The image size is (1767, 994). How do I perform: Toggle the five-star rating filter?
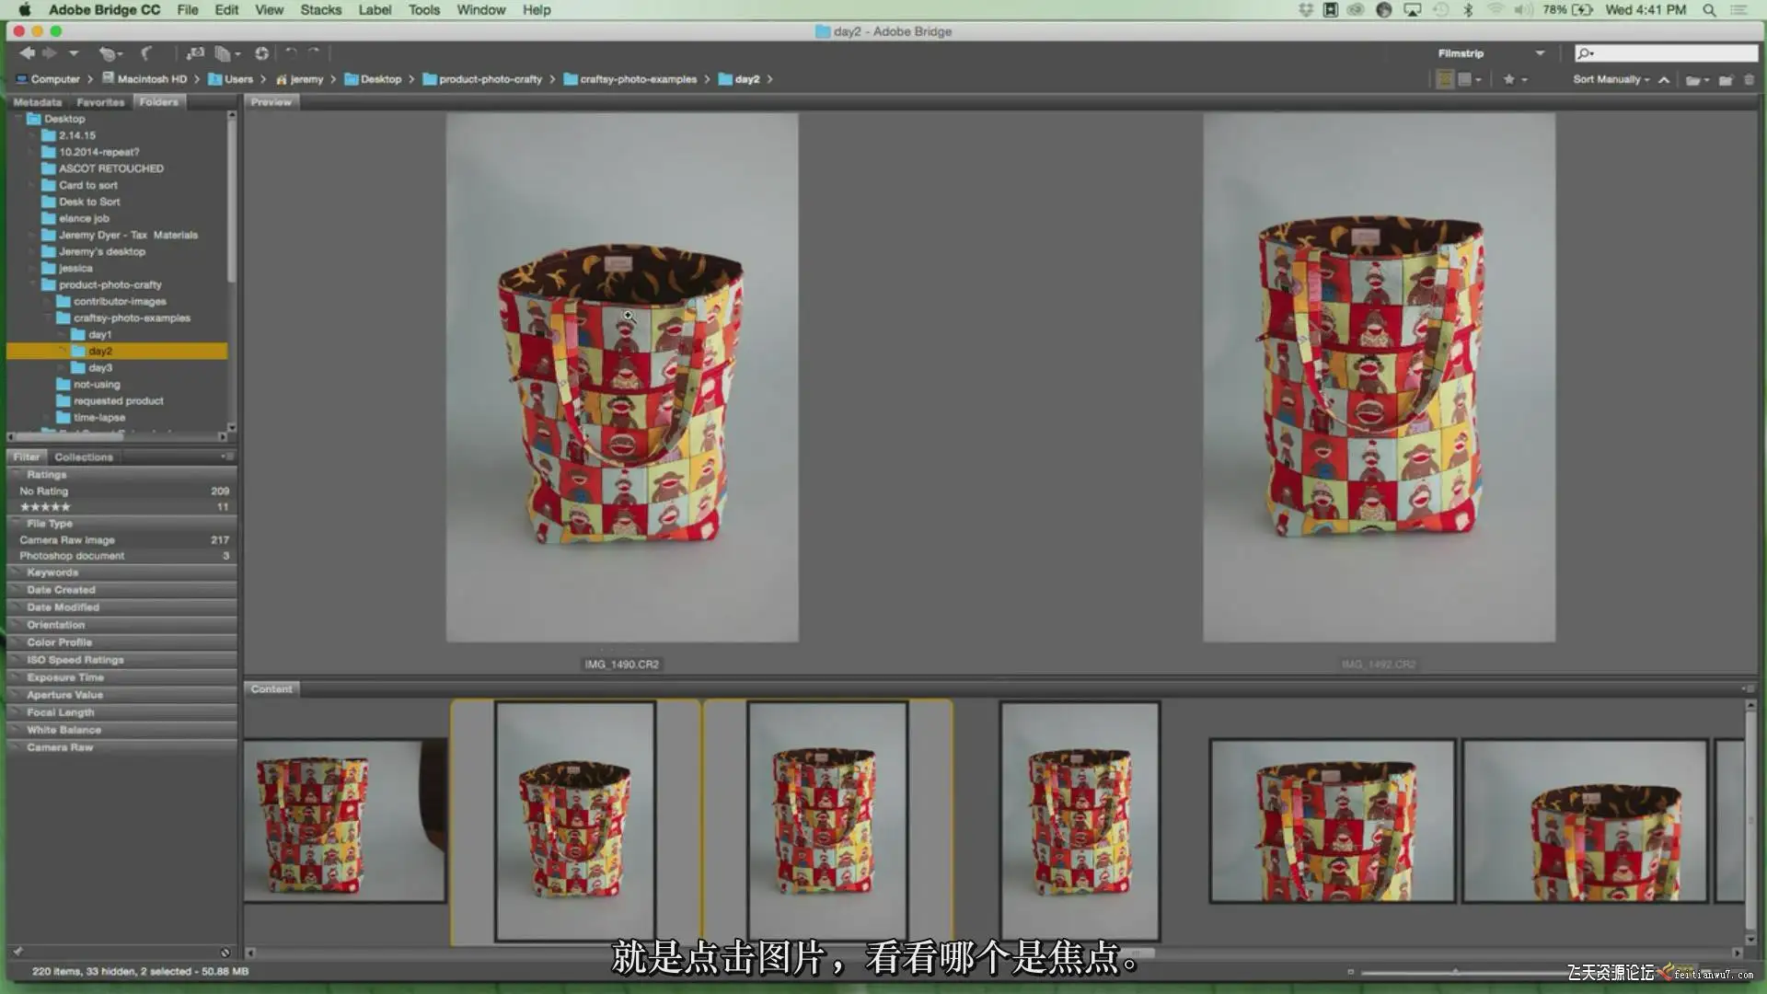point(46,507)
